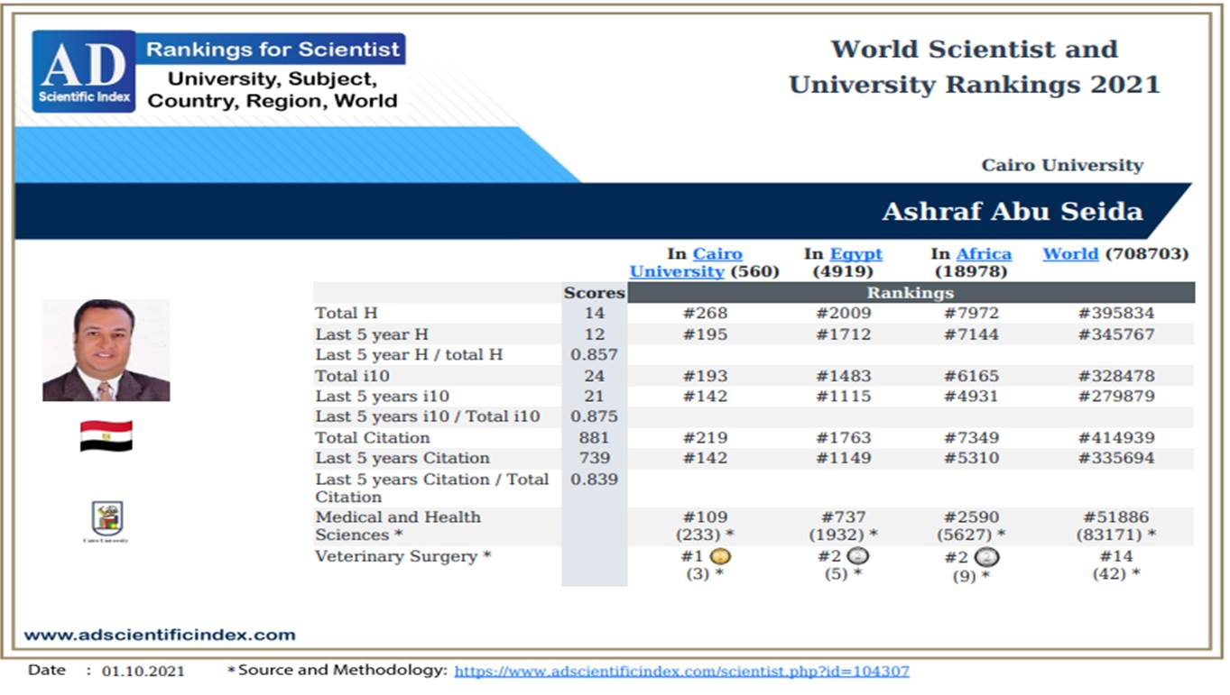Screen dimensions: 1230x695
Task: Follow the Africa ranking link
Action: pos(984,254)
